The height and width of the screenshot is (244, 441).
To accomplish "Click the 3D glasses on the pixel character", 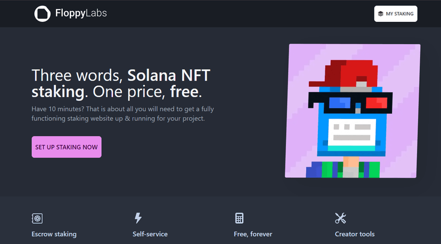I will click(349, 103).
